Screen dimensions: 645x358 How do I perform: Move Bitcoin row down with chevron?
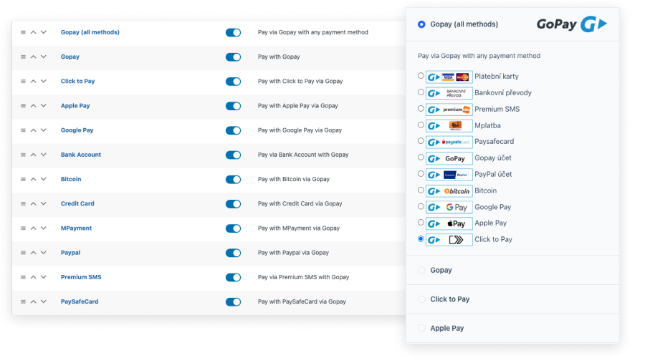[44, 179]
